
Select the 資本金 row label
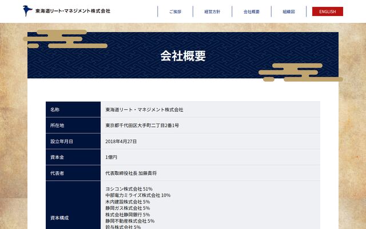(57, 157)
